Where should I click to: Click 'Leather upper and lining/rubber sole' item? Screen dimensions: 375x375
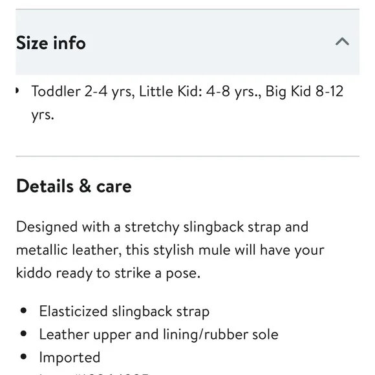[159, 334]
